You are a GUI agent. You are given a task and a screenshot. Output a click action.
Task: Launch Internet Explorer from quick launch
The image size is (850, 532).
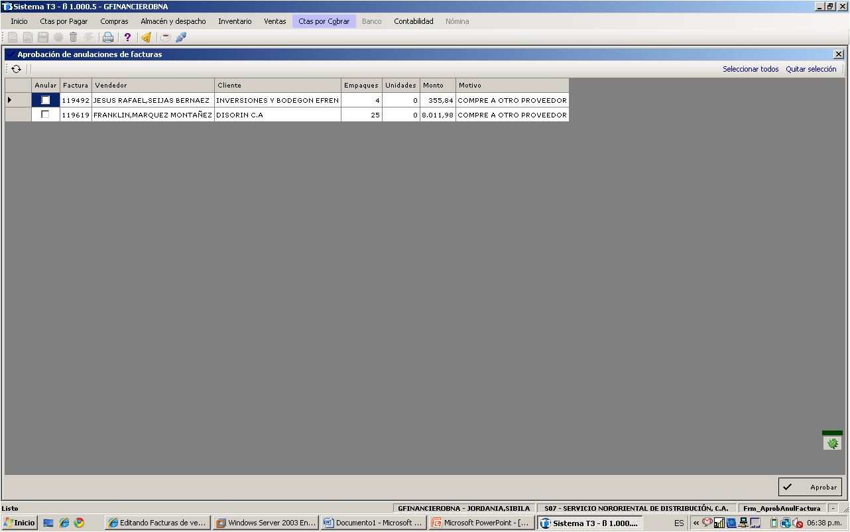(64, 523)
